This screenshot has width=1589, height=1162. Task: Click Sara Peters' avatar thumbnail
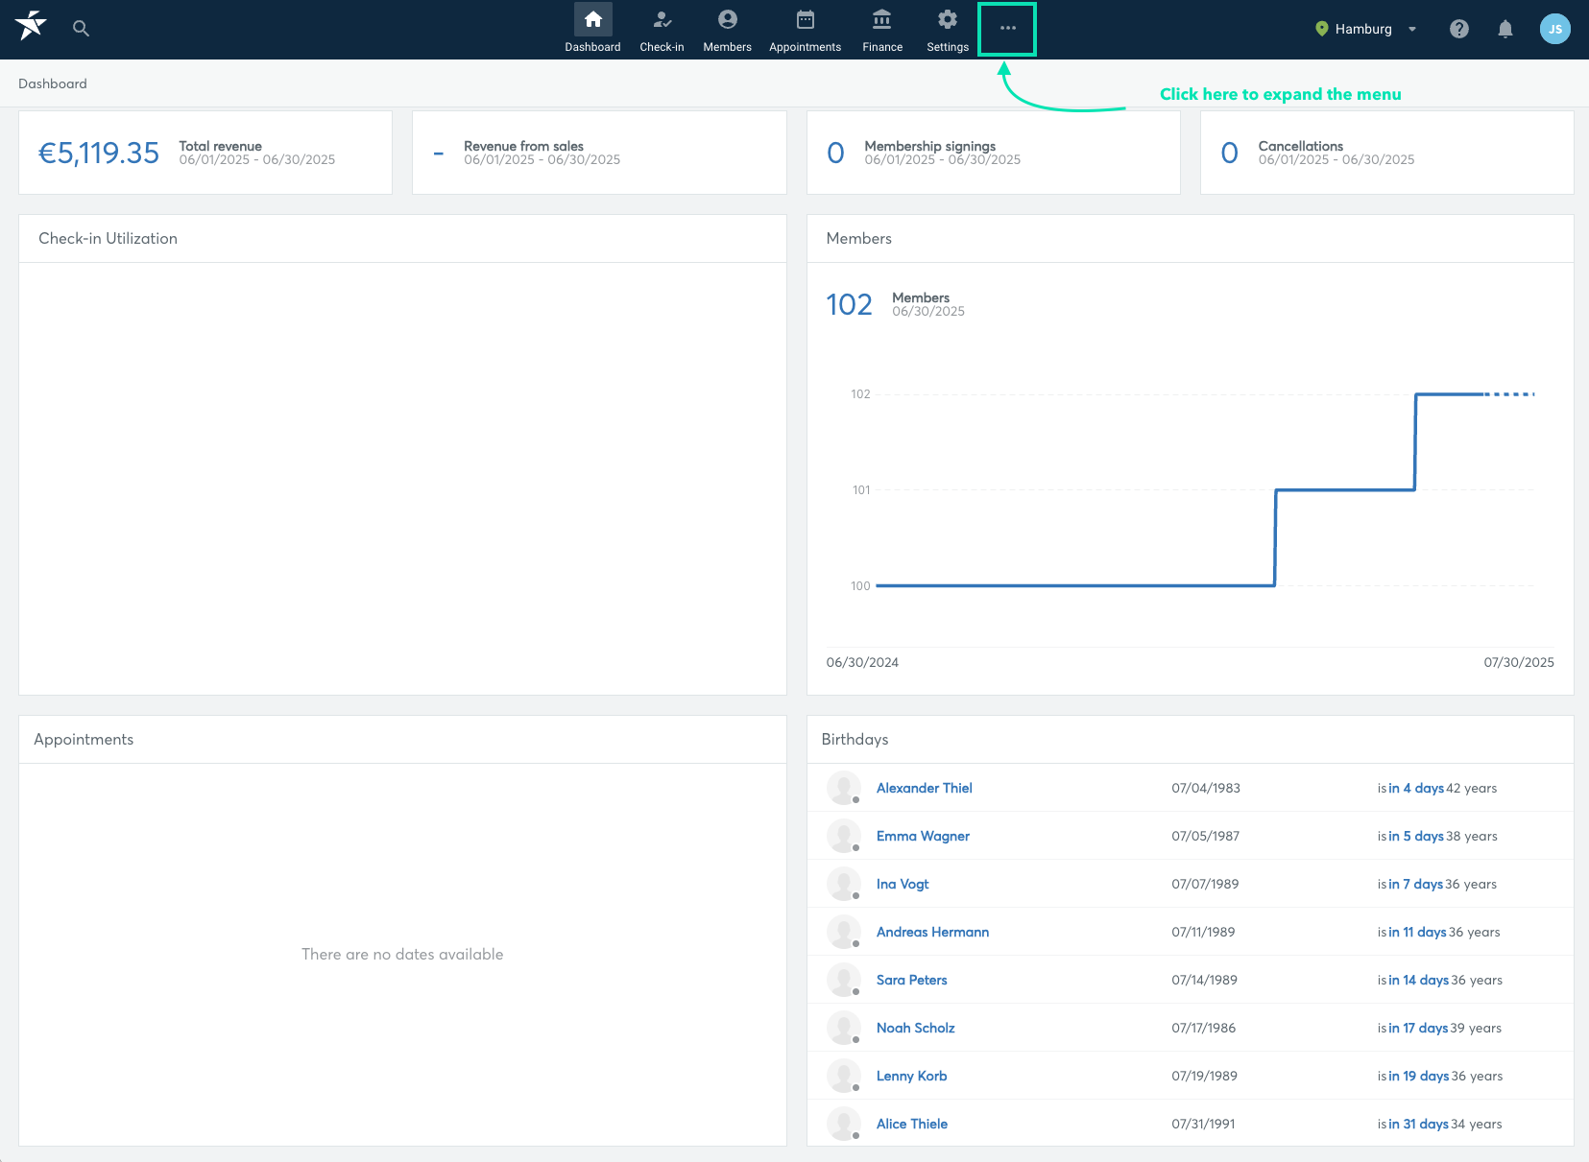tap(844, 980)
